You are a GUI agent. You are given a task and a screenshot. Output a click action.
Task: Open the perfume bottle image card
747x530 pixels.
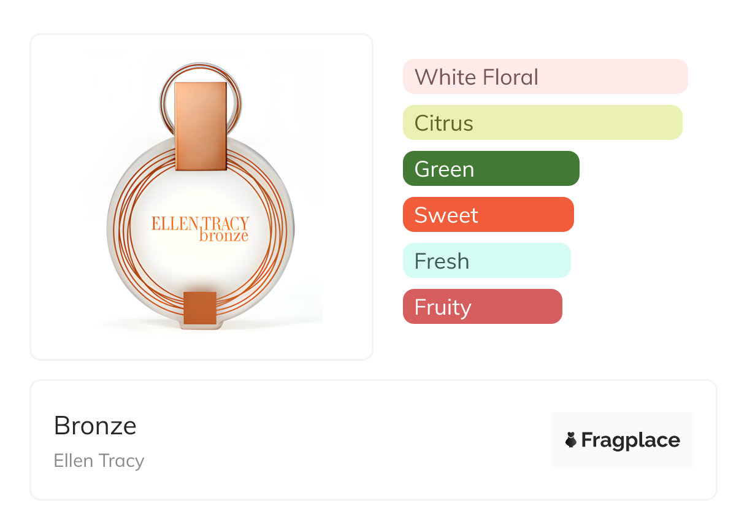click(x=343, y=196)
